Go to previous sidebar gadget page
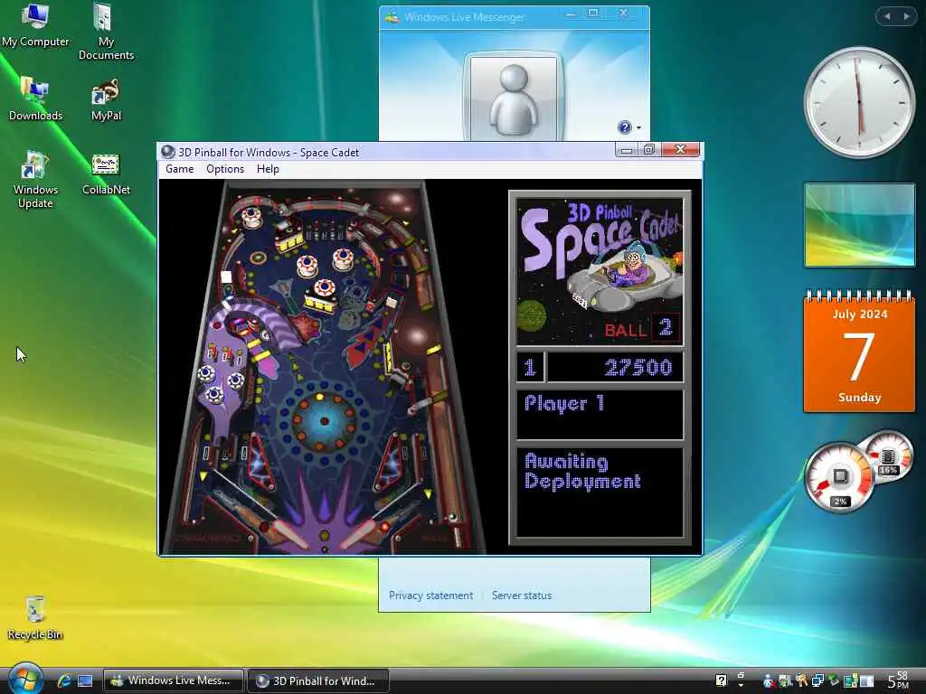Screen dimensions: 926x694 887,16
